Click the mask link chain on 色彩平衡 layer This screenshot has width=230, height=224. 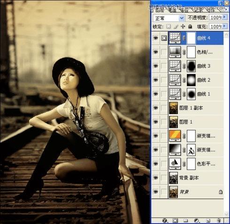tap(184, 164)
